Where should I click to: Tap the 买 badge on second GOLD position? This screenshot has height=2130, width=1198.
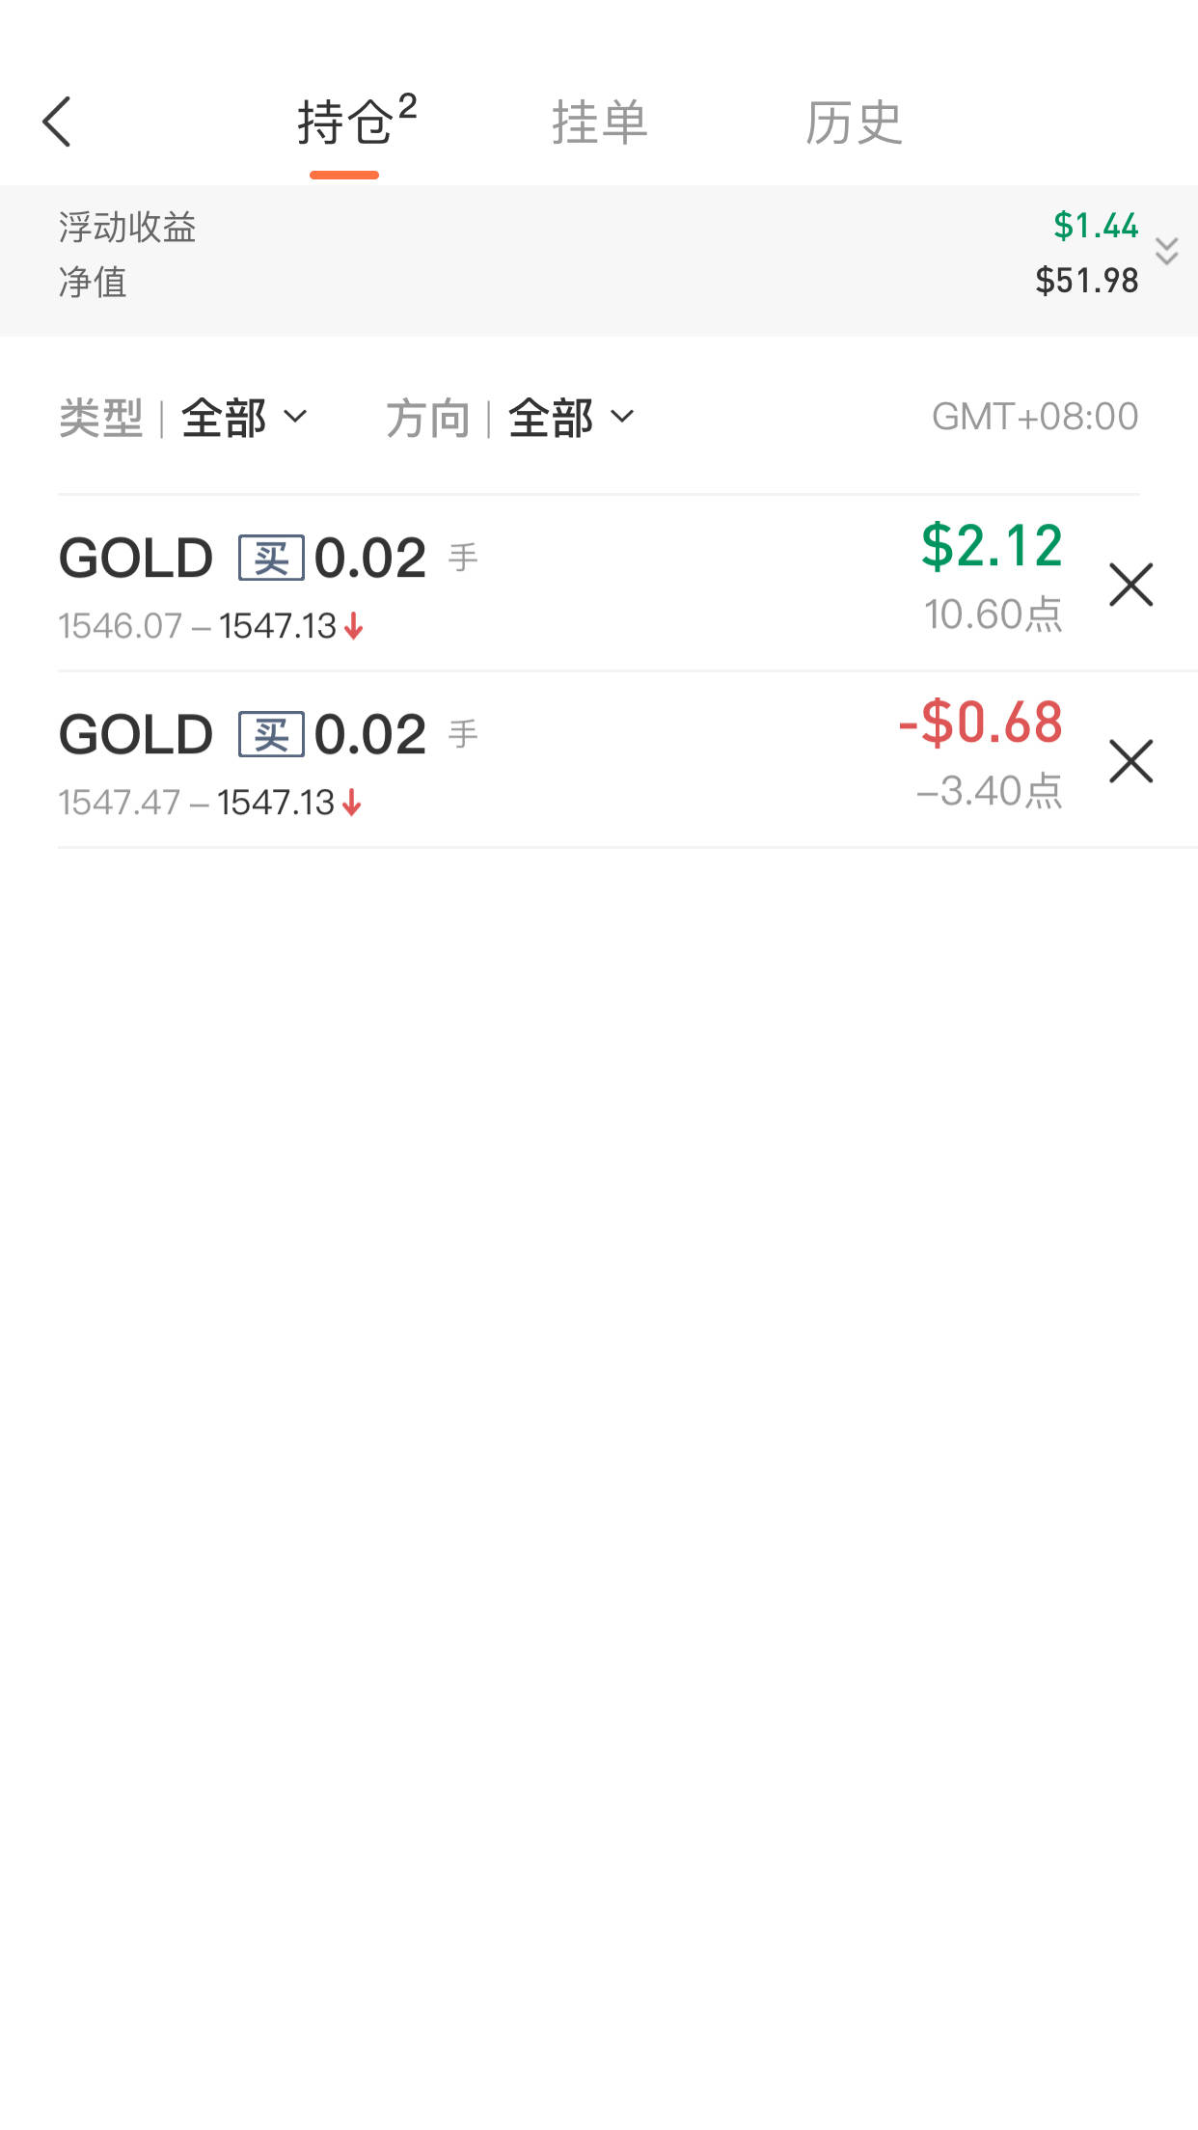271,735
